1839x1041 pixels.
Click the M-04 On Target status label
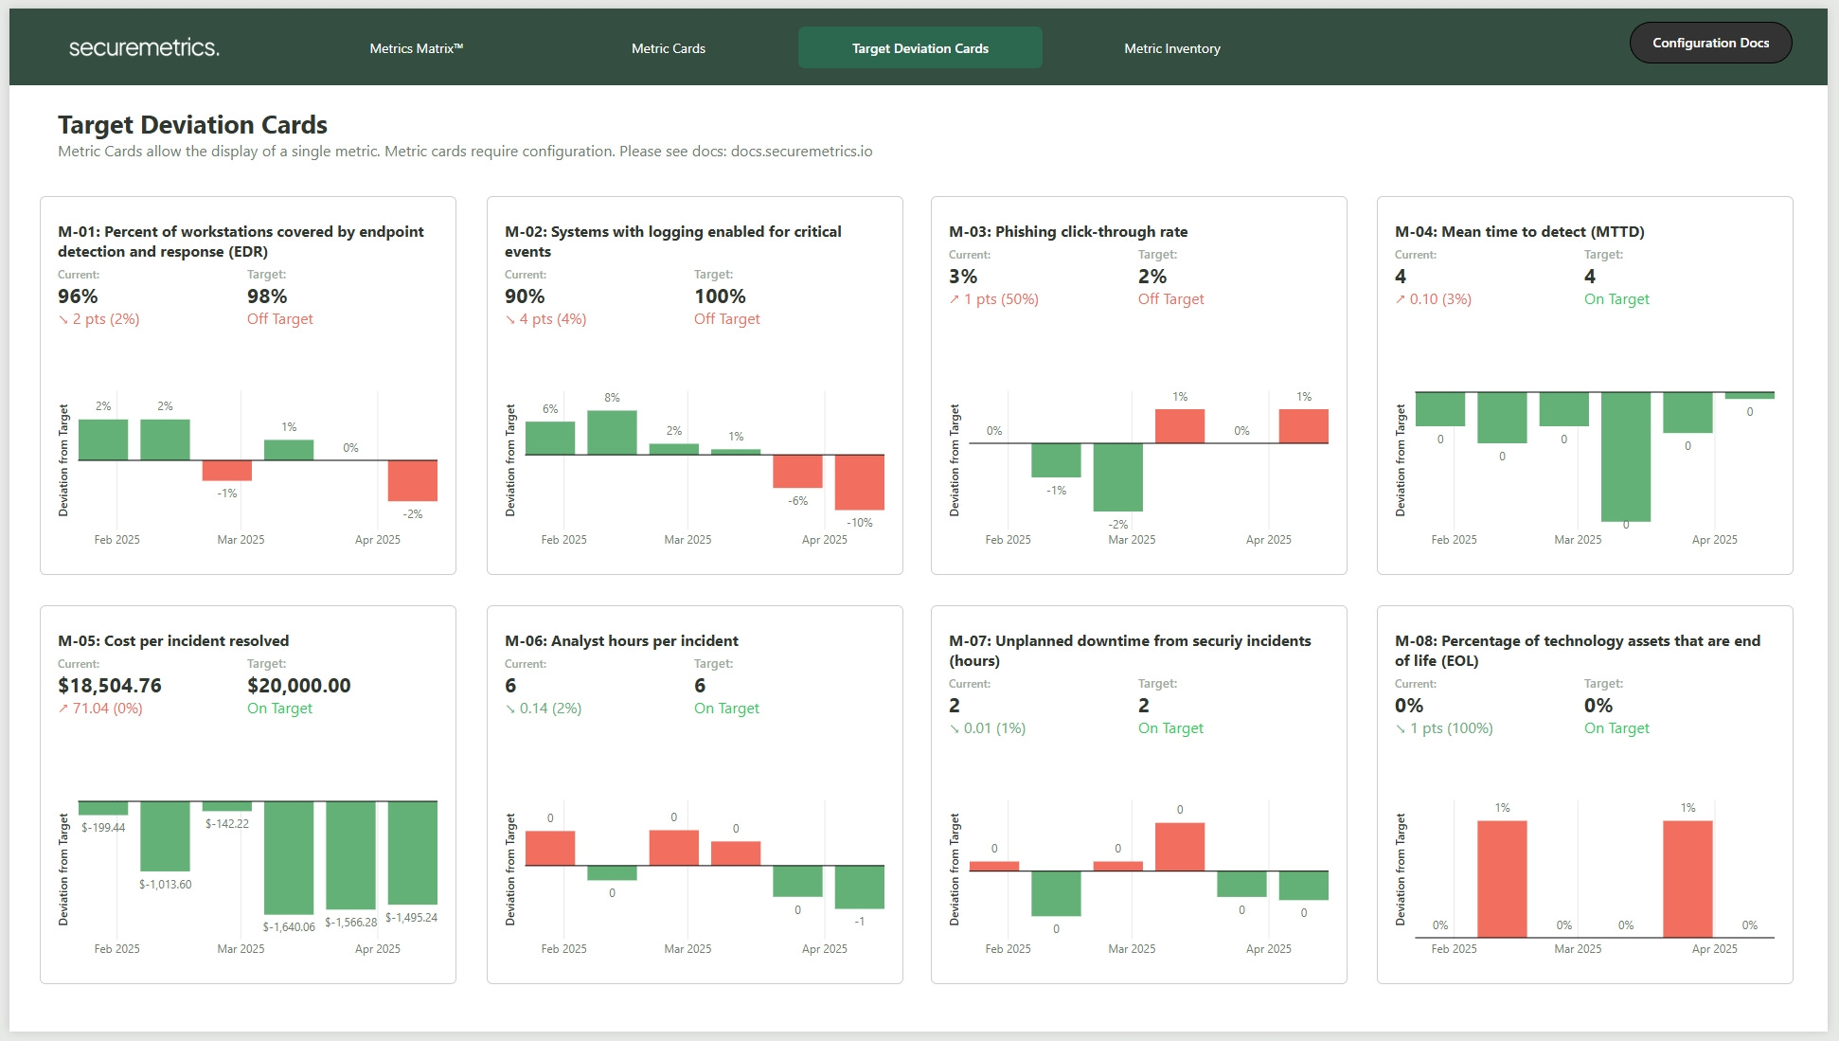[x=1616, y=299]
